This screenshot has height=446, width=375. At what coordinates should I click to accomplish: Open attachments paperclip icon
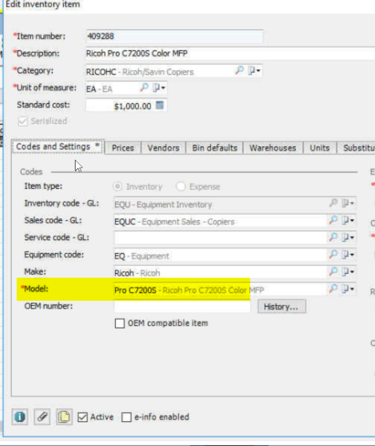[42, 417]
